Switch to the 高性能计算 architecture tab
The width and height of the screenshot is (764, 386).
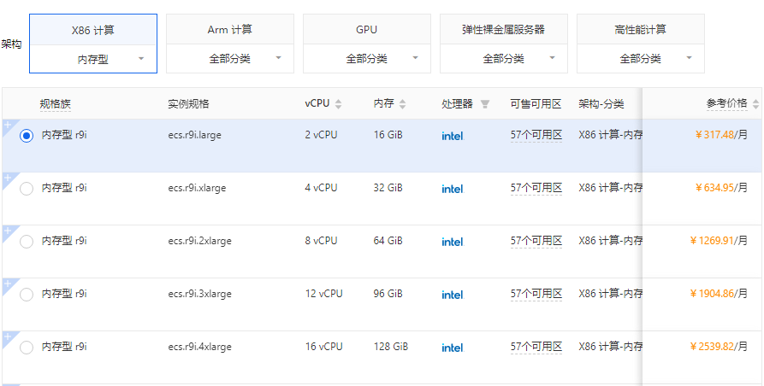(641, 30)
